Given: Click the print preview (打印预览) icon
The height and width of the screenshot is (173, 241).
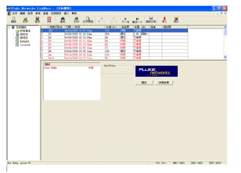Looking at the screenshot, I should click(x=88, y=20).
